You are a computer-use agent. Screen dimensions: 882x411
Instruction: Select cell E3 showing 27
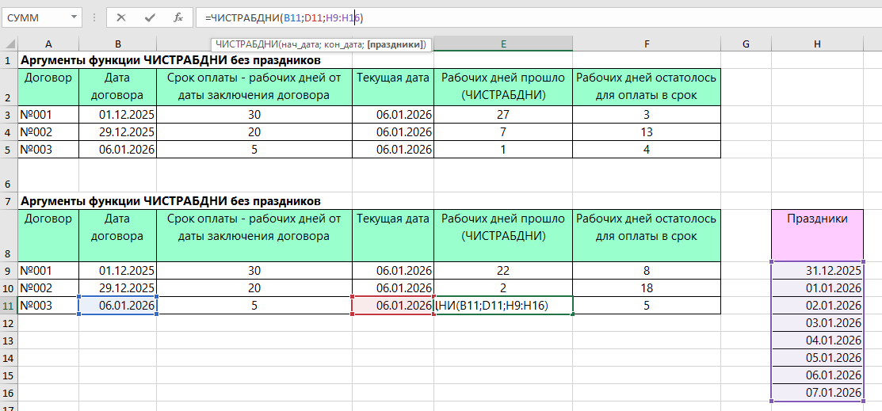click(503, 115)
